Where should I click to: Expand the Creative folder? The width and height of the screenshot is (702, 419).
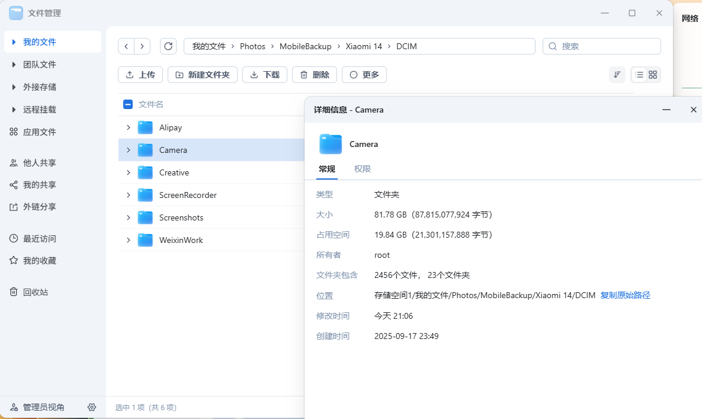128,172
